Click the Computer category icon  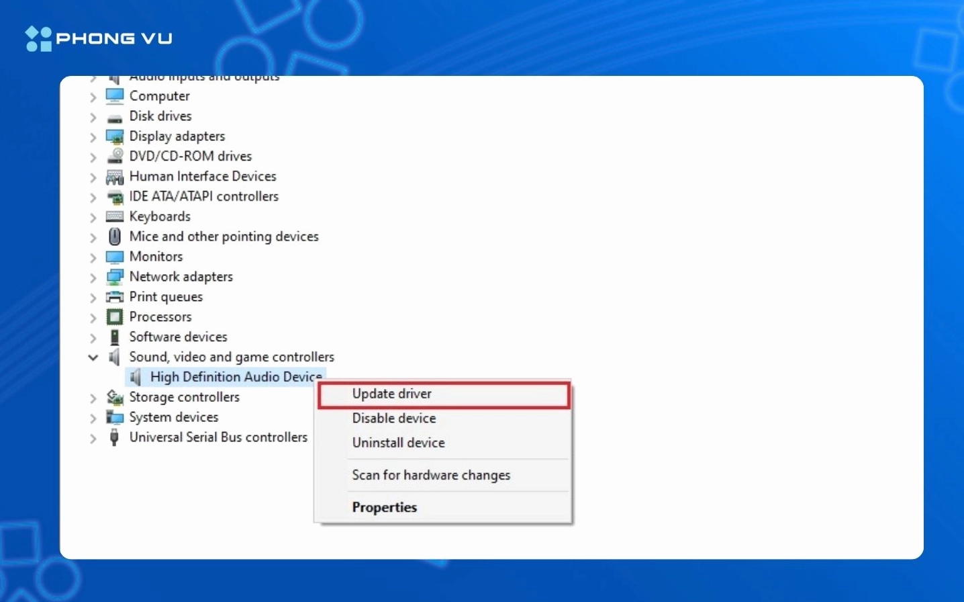tap(115, 96)
